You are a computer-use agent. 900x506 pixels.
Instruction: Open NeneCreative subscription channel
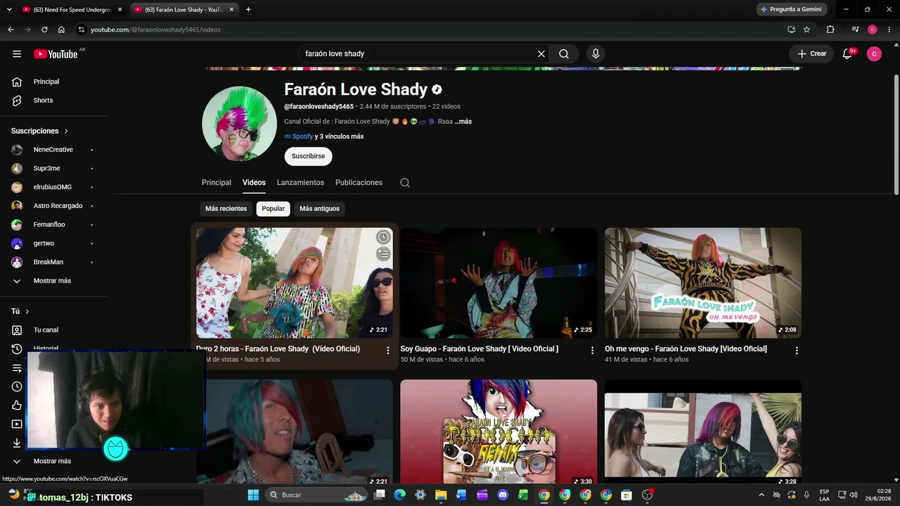(x=53, y=150)
